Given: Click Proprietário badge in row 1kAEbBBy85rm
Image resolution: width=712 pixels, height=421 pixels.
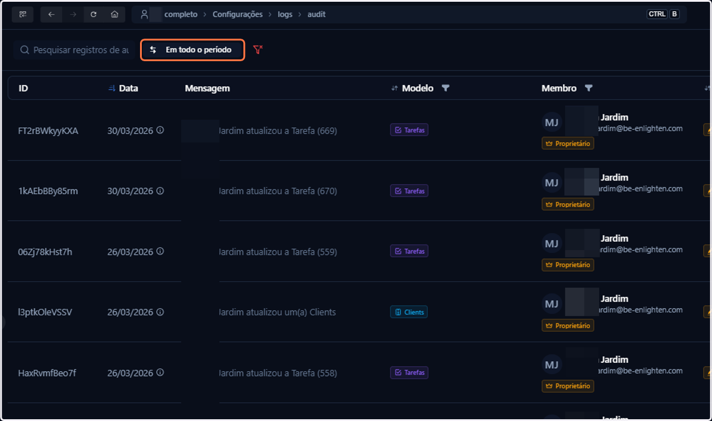Looking at the screenshot, I should pyautogui.click(x=568, y=204).
